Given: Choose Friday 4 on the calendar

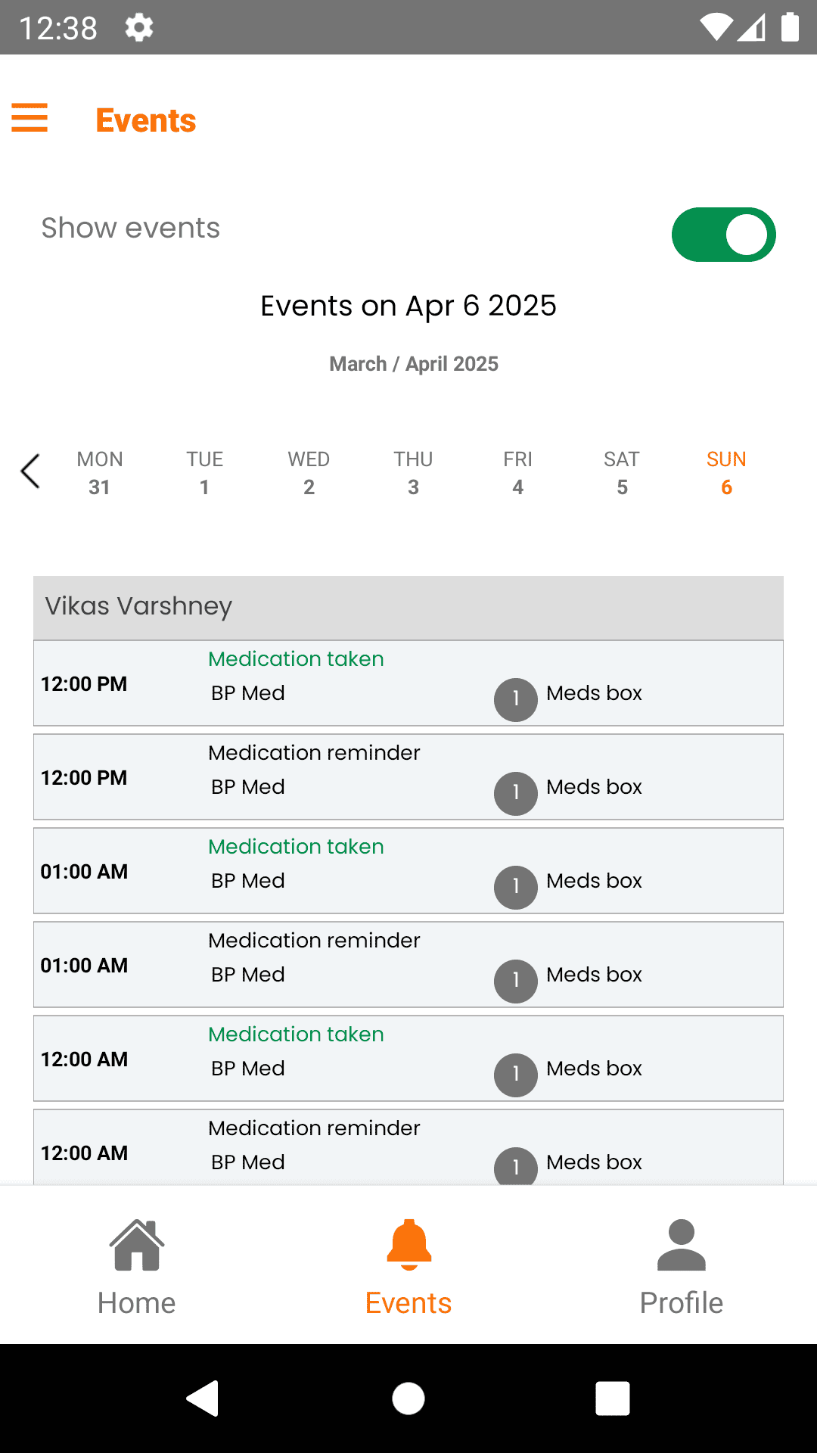Looking at the screenshot, I should click(517, 473).
